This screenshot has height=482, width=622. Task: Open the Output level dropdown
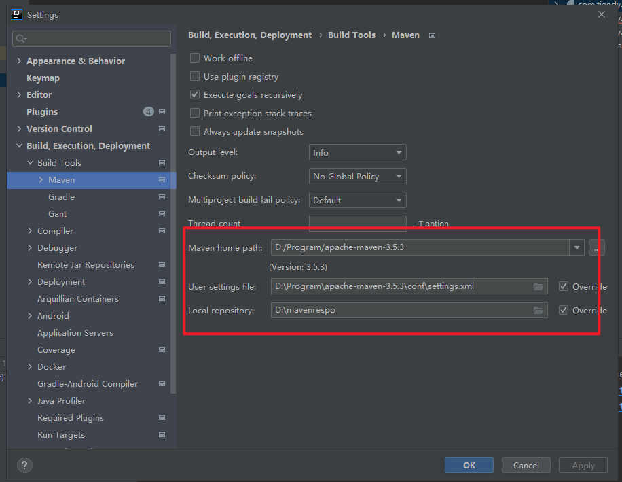tap(357, 152)
